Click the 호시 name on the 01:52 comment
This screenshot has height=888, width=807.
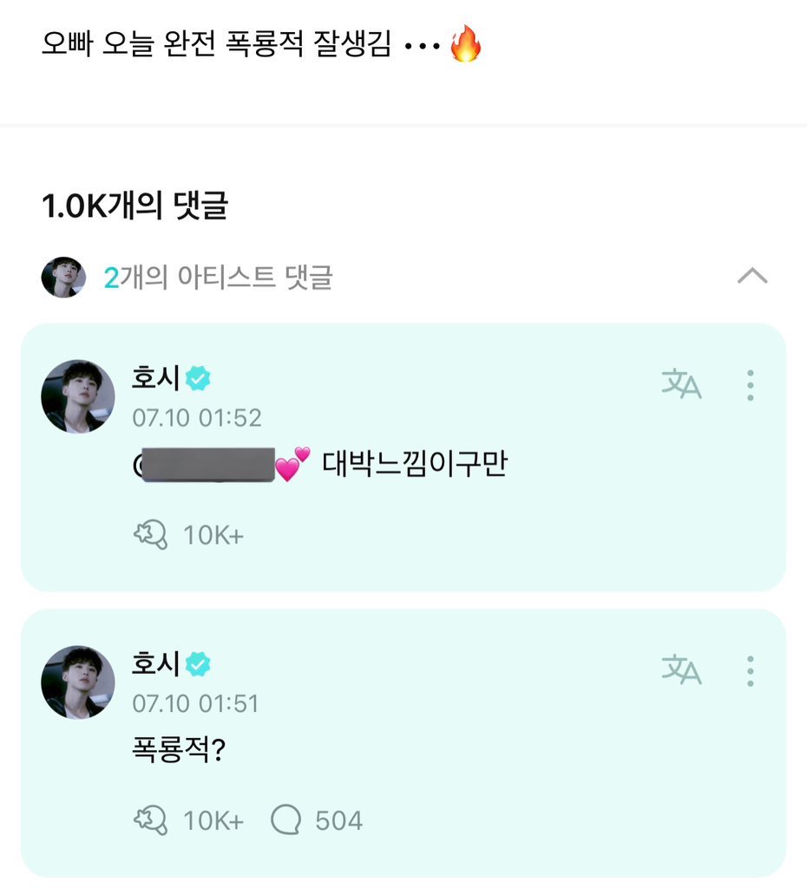pos(155,379)
